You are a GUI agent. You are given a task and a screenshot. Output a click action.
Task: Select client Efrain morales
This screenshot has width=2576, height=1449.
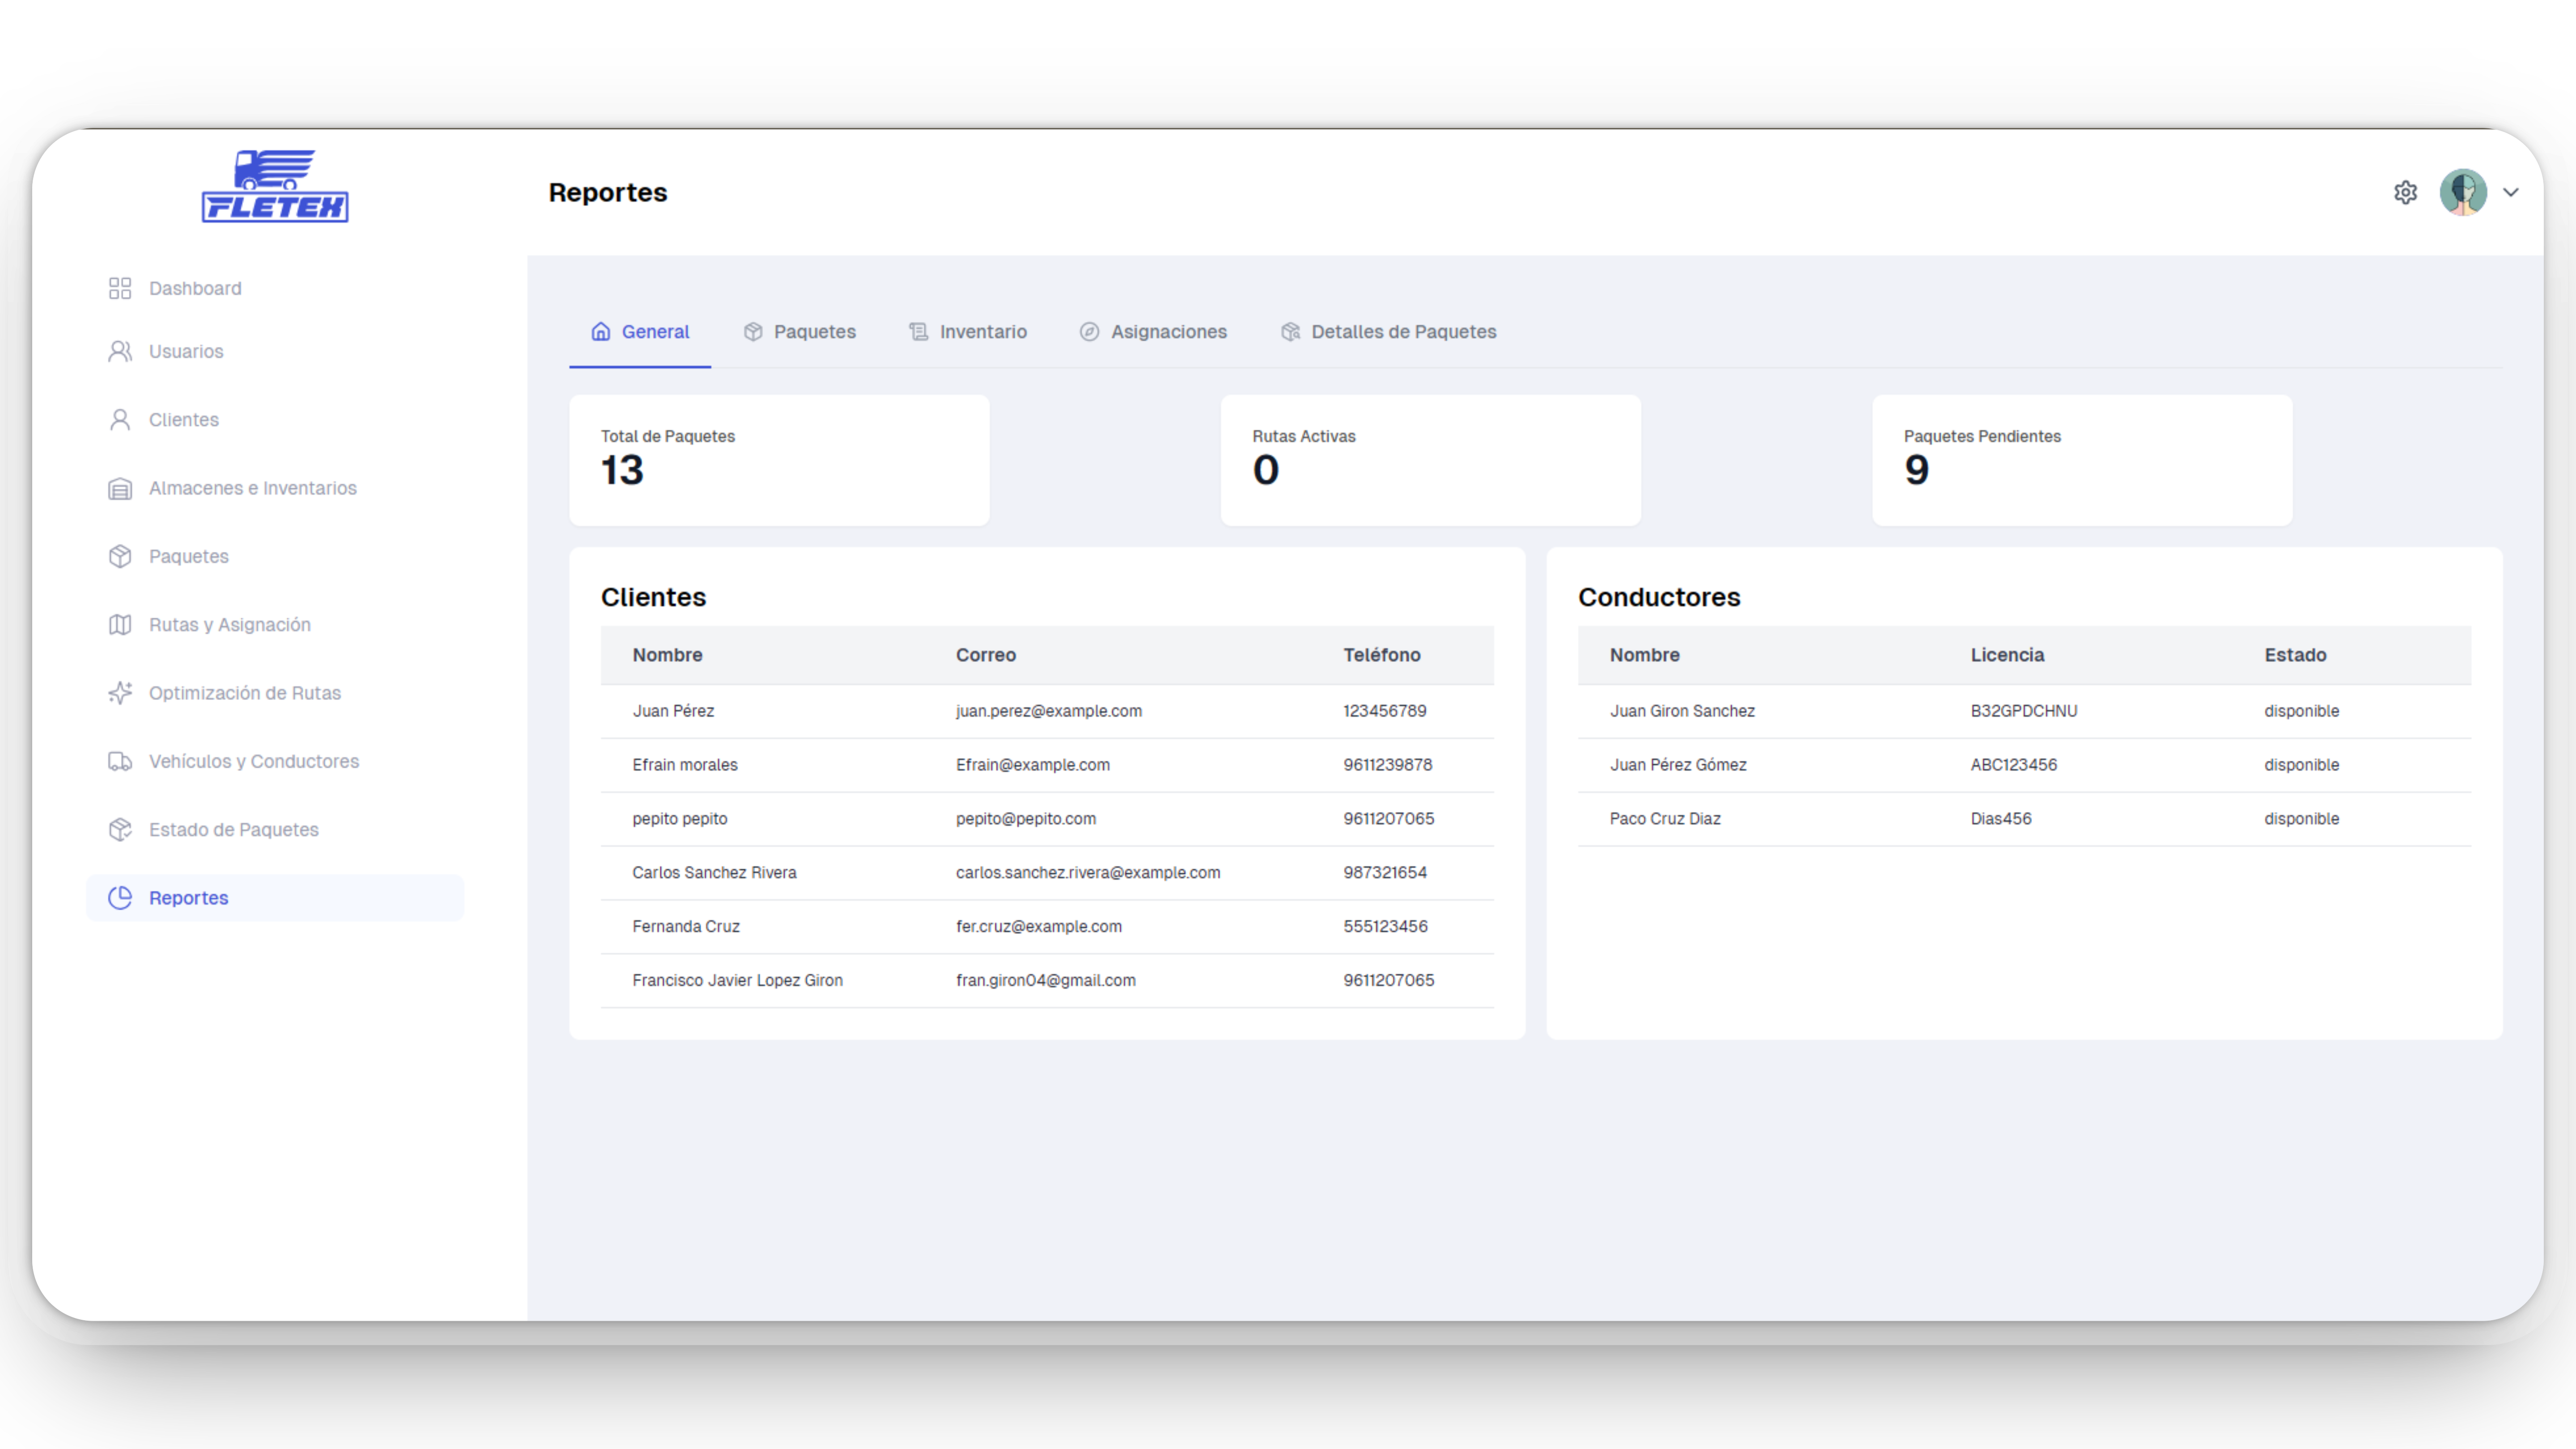685,765
